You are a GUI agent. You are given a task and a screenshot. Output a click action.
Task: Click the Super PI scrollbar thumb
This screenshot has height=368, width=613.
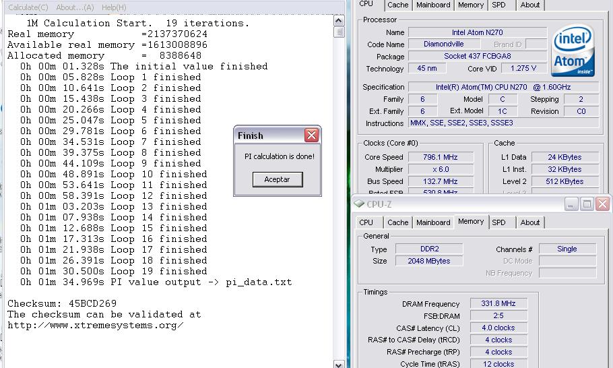point(339,32)
